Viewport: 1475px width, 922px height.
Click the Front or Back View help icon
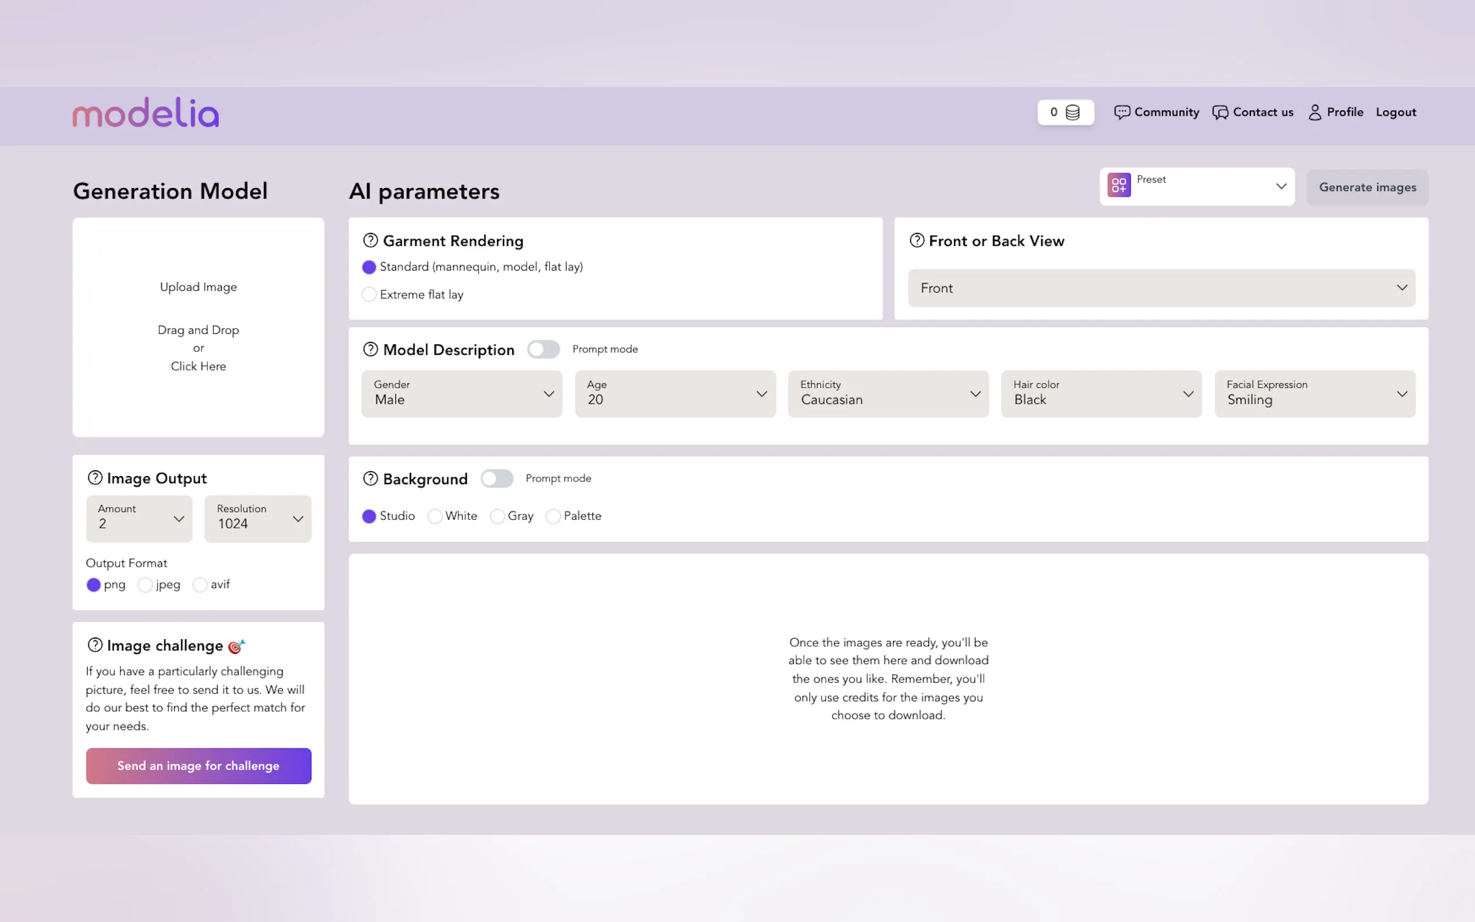916,241
